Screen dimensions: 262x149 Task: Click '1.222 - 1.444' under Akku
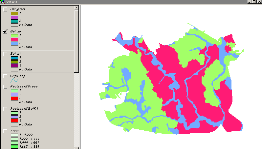coord(29,139)
